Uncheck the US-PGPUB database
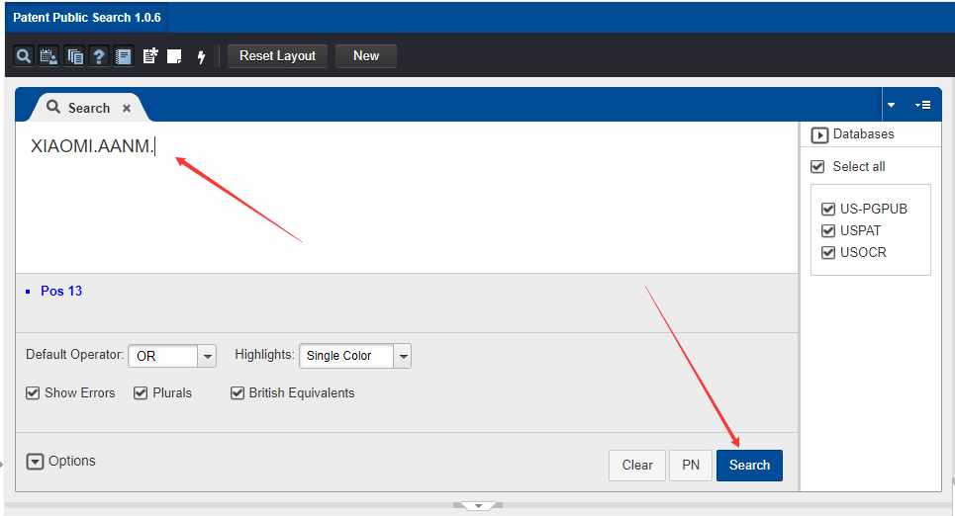The height and width of the screenshot is (516, 955). 827,210
